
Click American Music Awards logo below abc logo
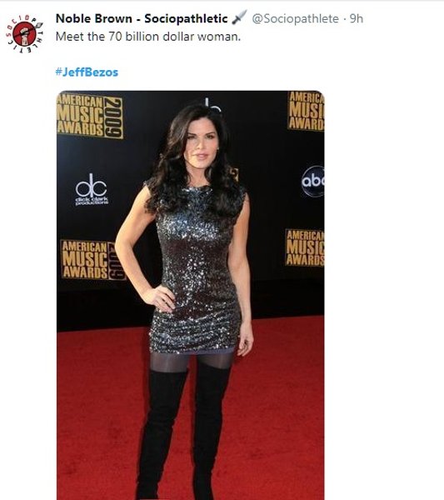pyautogui.click(x=305, y=247)
